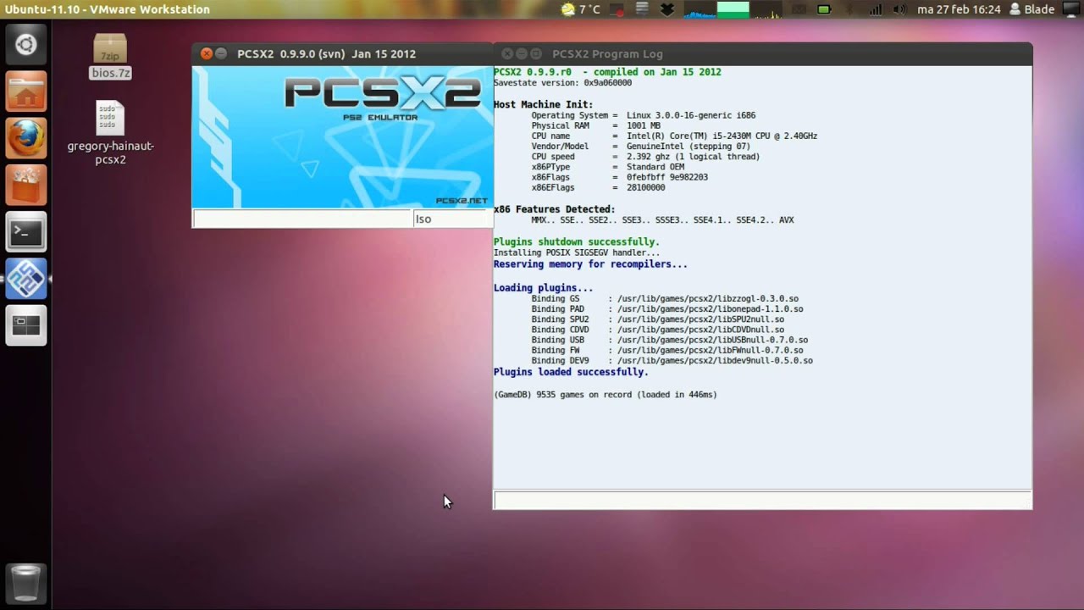Click the empty status field in PCSX2 window
Viewport: 1084px width, 610px height.
point(302,219)
